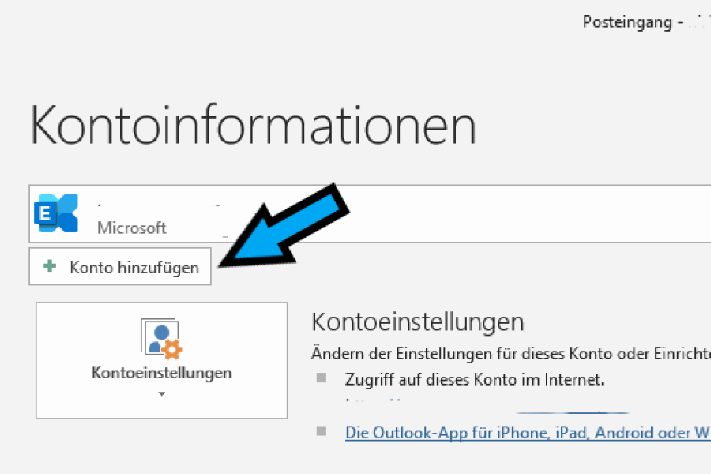Screen dimensions: 711x474
Task: Click the person-with-gear Kontoeinstellungen icon
Action: (161, 338)
